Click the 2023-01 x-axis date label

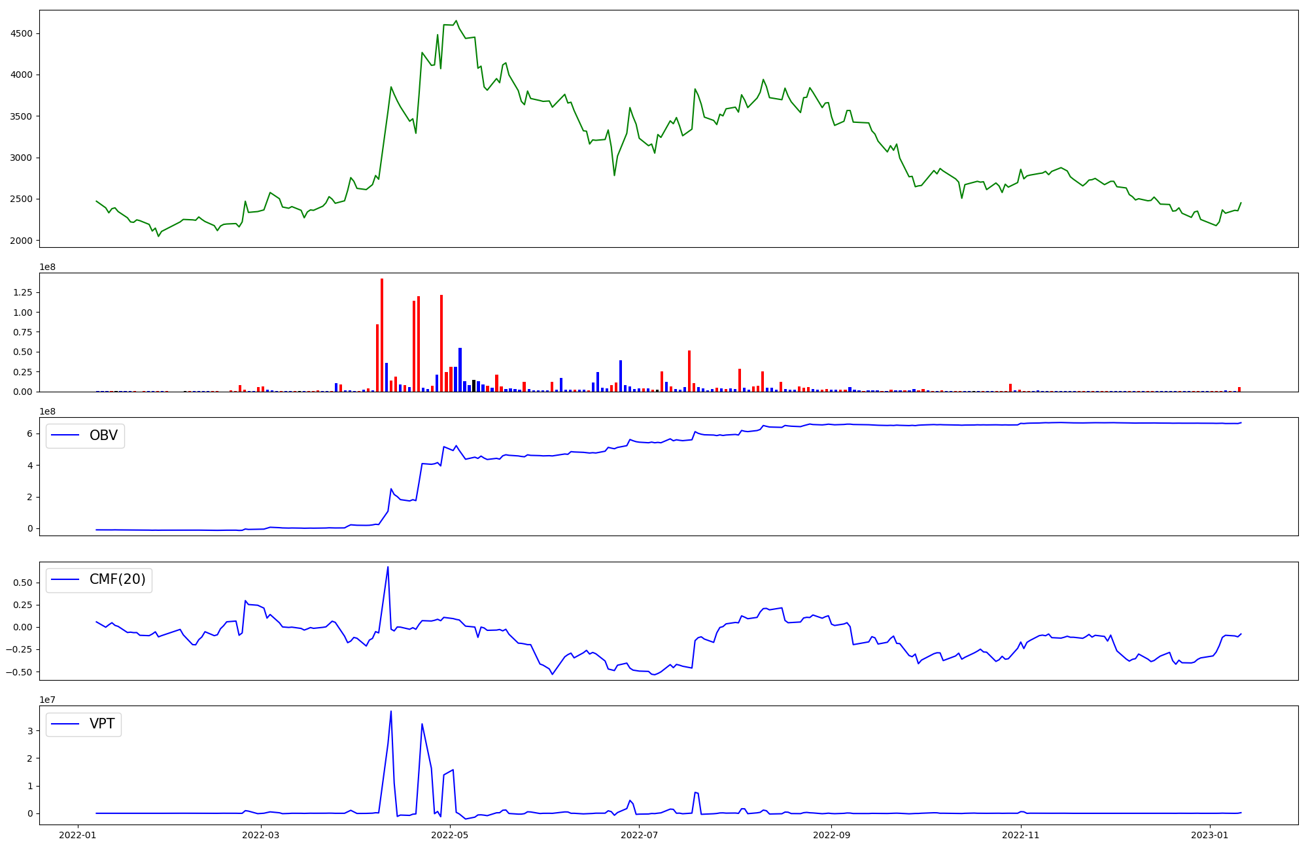(1210, 834)
